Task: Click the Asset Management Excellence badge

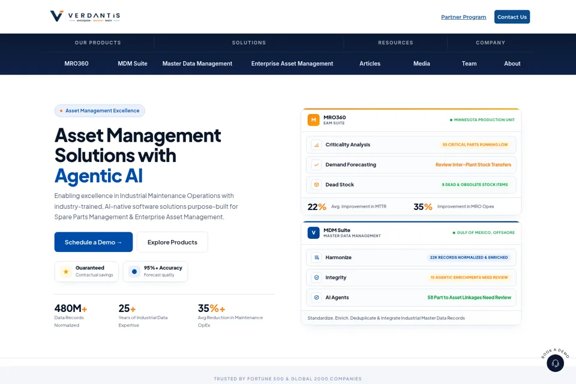Action: click(100, 110)
